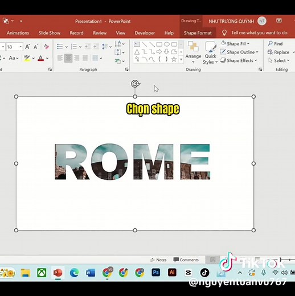295x296 pixels.
Task: Select the 5-Point Star shape
Action: (174, 59)
